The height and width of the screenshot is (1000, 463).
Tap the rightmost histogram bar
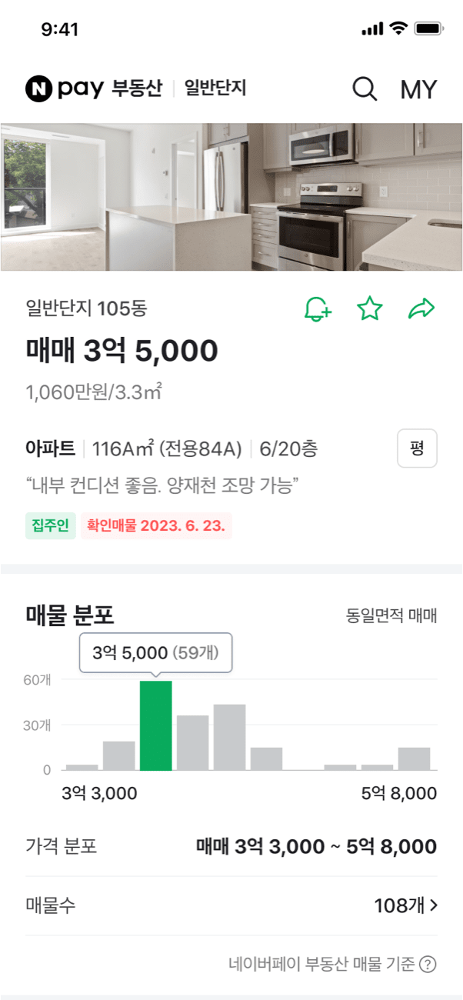click(x=414, y=758)
